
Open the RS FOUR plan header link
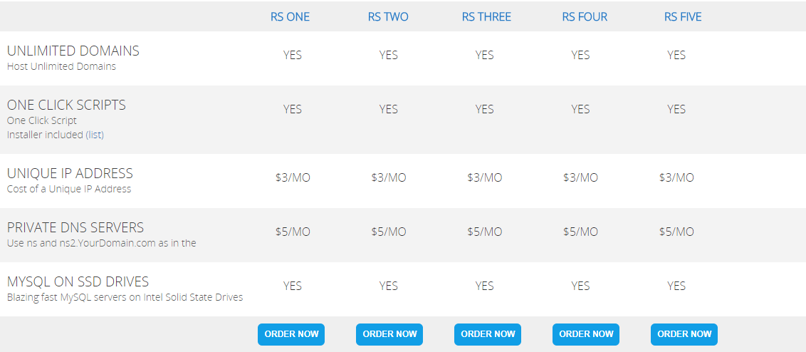[585, 17]
